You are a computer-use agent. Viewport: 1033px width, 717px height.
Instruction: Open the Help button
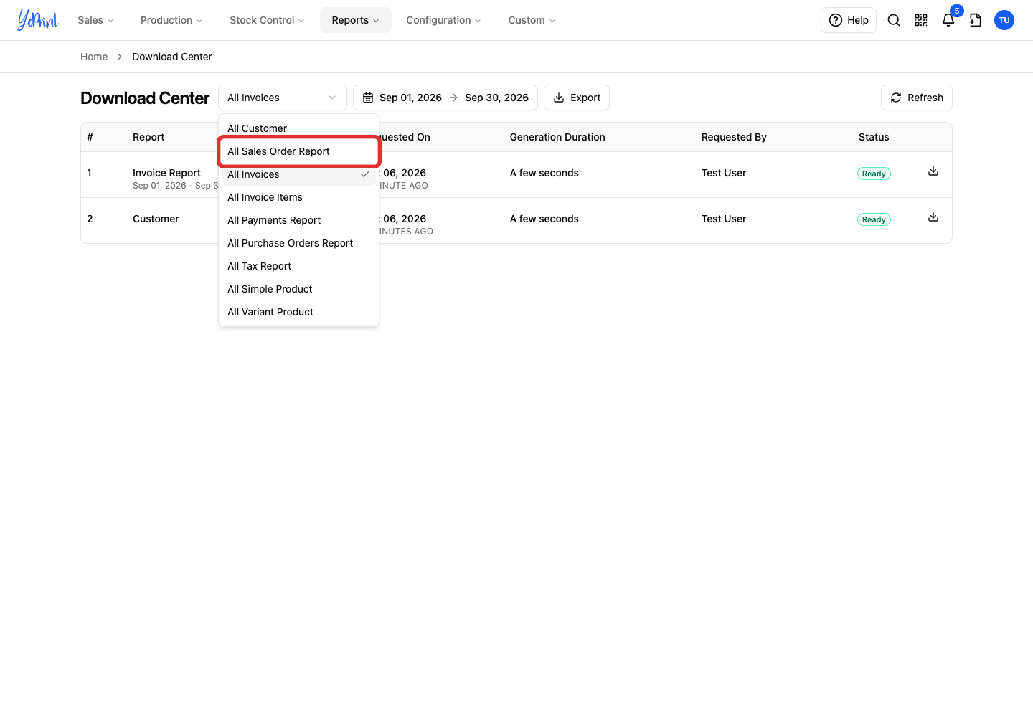tap(849, 20)
